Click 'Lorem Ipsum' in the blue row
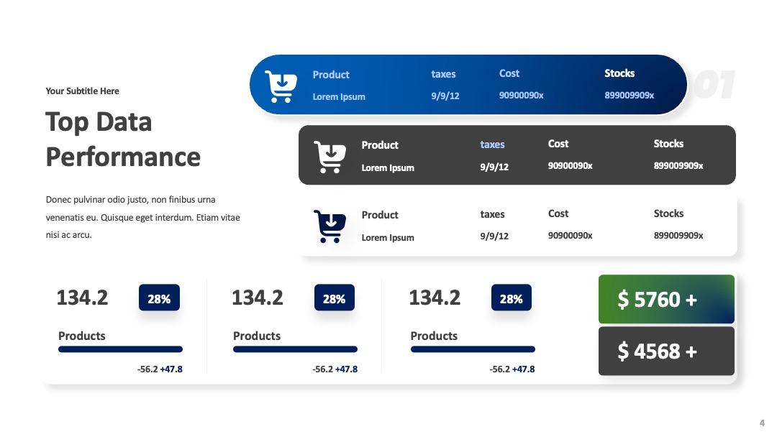777x437 pixels. click(339, 97)
